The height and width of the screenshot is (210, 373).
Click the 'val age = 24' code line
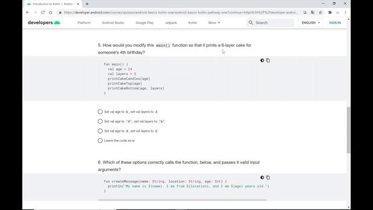119,69
